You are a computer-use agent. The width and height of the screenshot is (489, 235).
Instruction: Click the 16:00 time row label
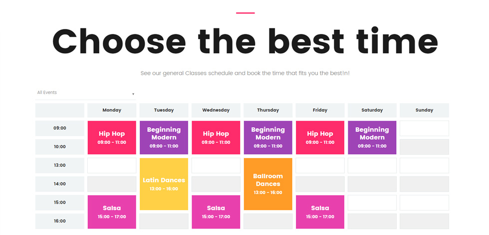[x=59, y=221]
